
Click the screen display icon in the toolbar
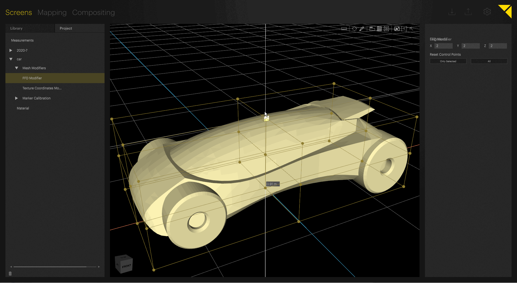point(372,29)
